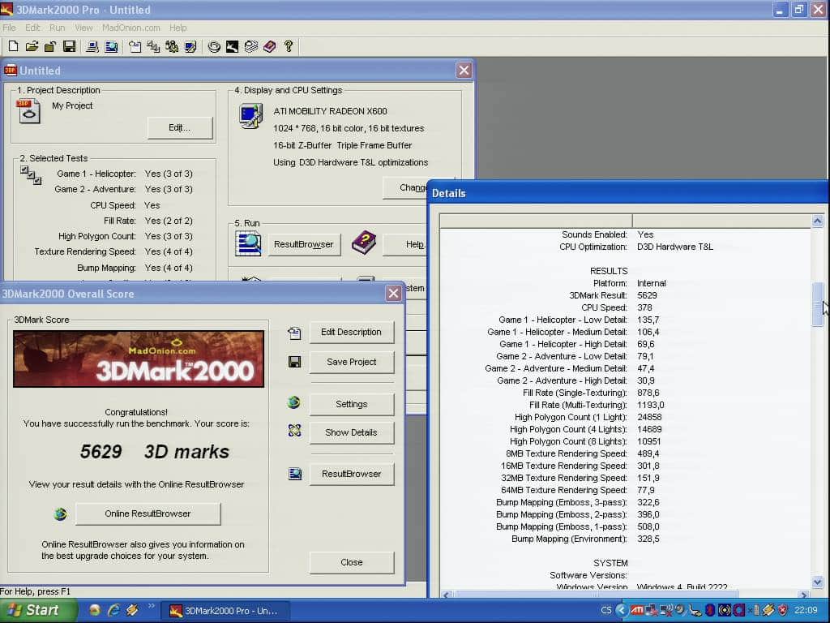Click the ATI MOBILITY RADEON X600 text
Image resolution: width=830 pixels, height=623 pixels.
pos(331,111)
